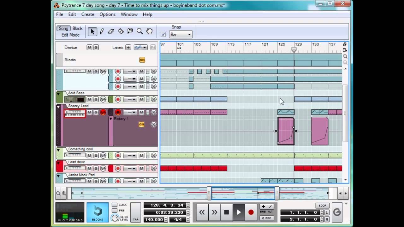Viewport: 404px width, 227px height.
Task: Toggle the Pre-count checkbox
Action: pyautogui.click(x=114, y=211)
